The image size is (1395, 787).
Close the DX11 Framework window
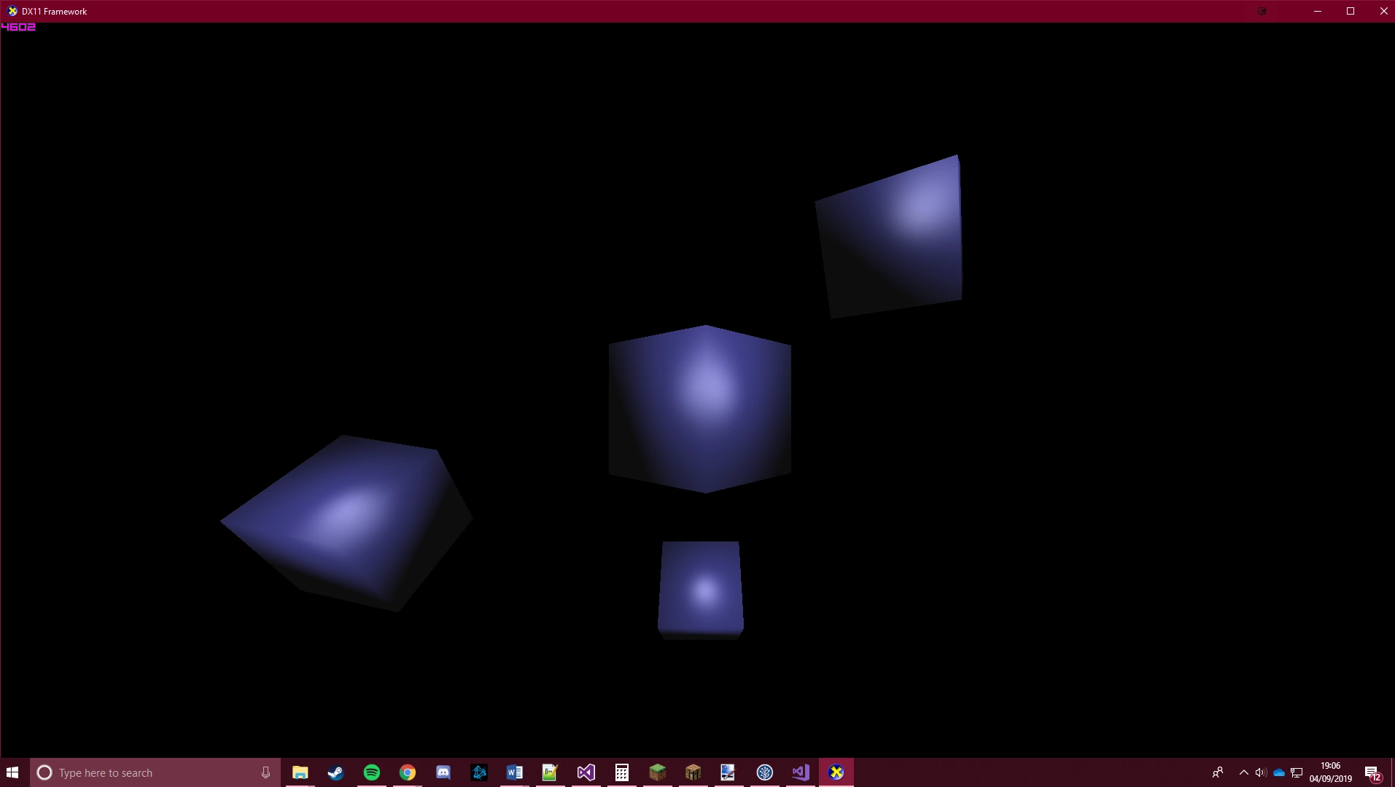click(x=1383, y=11)
